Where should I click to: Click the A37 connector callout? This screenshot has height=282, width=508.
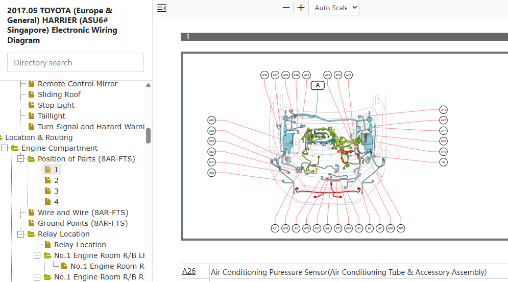click(x=211, y=162)
